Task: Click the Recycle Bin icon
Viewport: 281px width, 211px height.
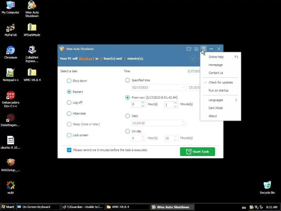Action: (x=267, y=187)
